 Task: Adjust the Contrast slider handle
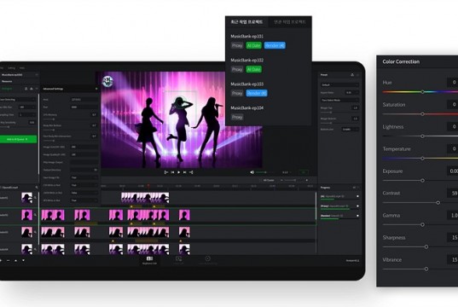click(438, 202)
